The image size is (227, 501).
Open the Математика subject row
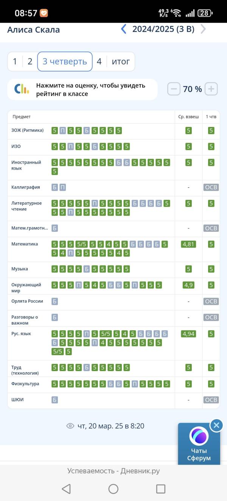[113, 249]
